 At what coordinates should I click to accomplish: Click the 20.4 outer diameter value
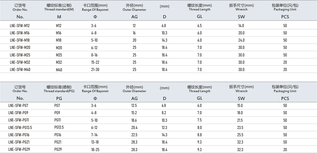pyautogui.click(x=134, y=127)
